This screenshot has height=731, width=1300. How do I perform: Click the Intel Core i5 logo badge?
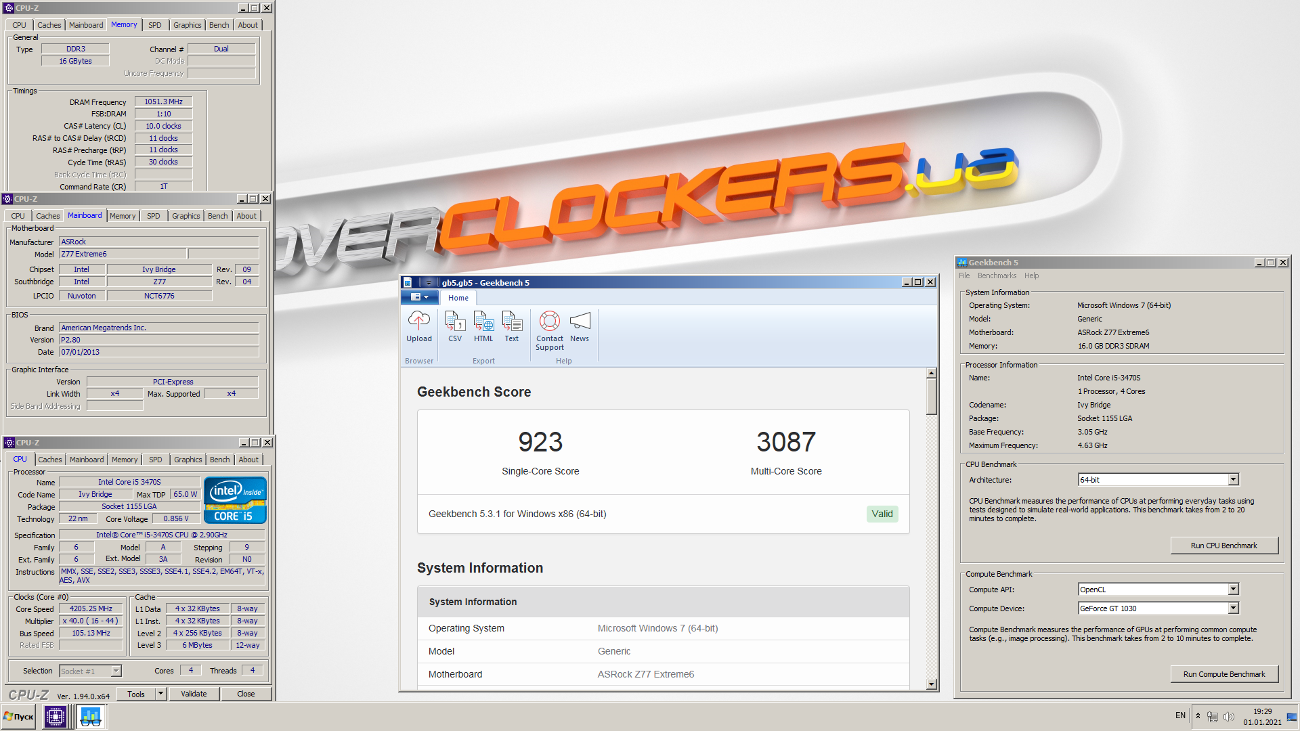(235, 500)
